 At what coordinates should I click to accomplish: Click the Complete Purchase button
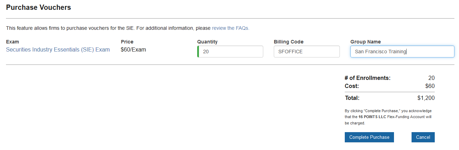(369, 137)
